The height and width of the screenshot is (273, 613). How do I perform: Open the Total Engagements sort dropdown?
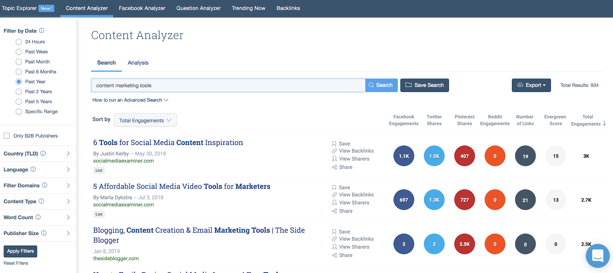[x=145, y=120]
